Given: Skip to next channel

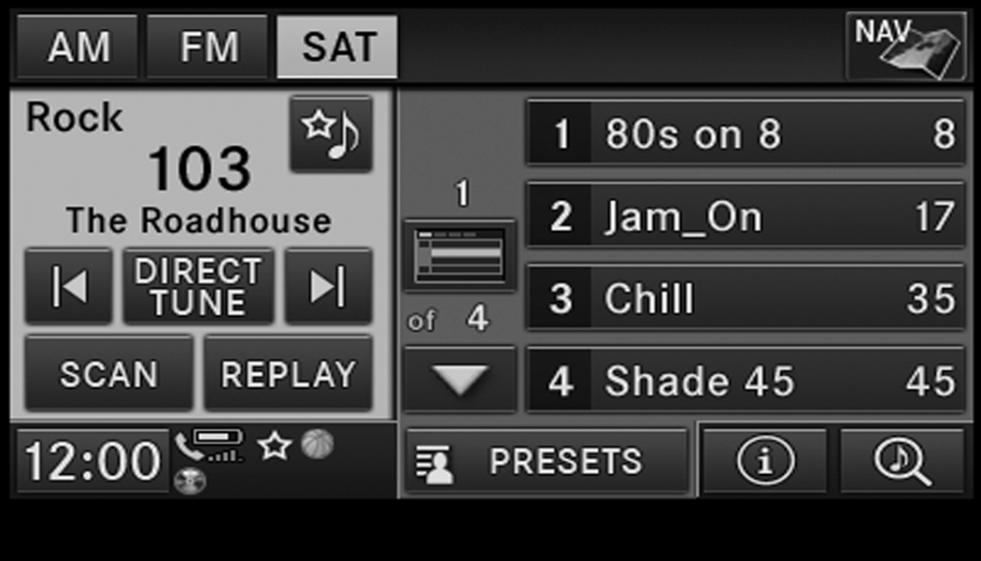Looking at the screenshot, I should (x=328, y=286).
